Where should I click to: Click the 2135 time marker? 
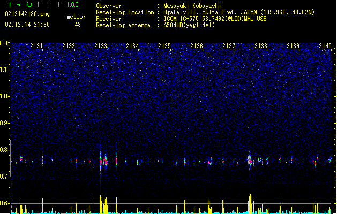164,45
